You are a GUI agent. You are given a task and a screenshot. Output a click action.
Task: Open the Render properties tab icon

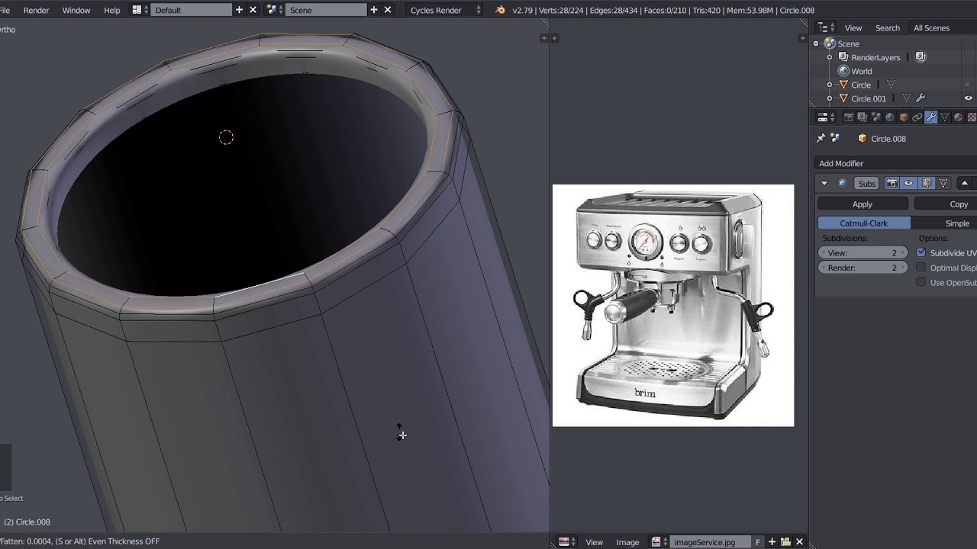848,117
